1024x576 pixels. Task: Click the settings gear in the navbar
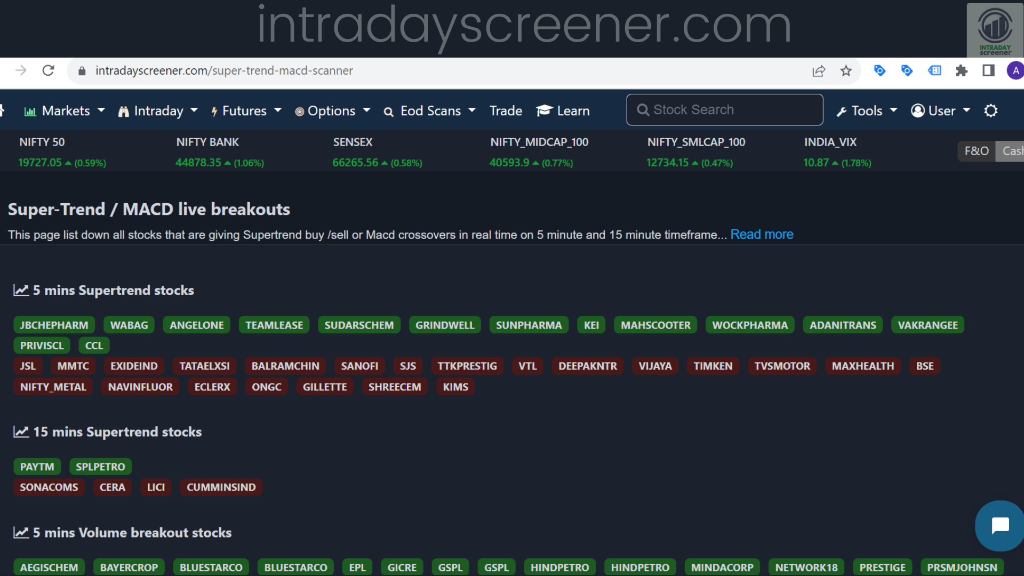point(991,110)
